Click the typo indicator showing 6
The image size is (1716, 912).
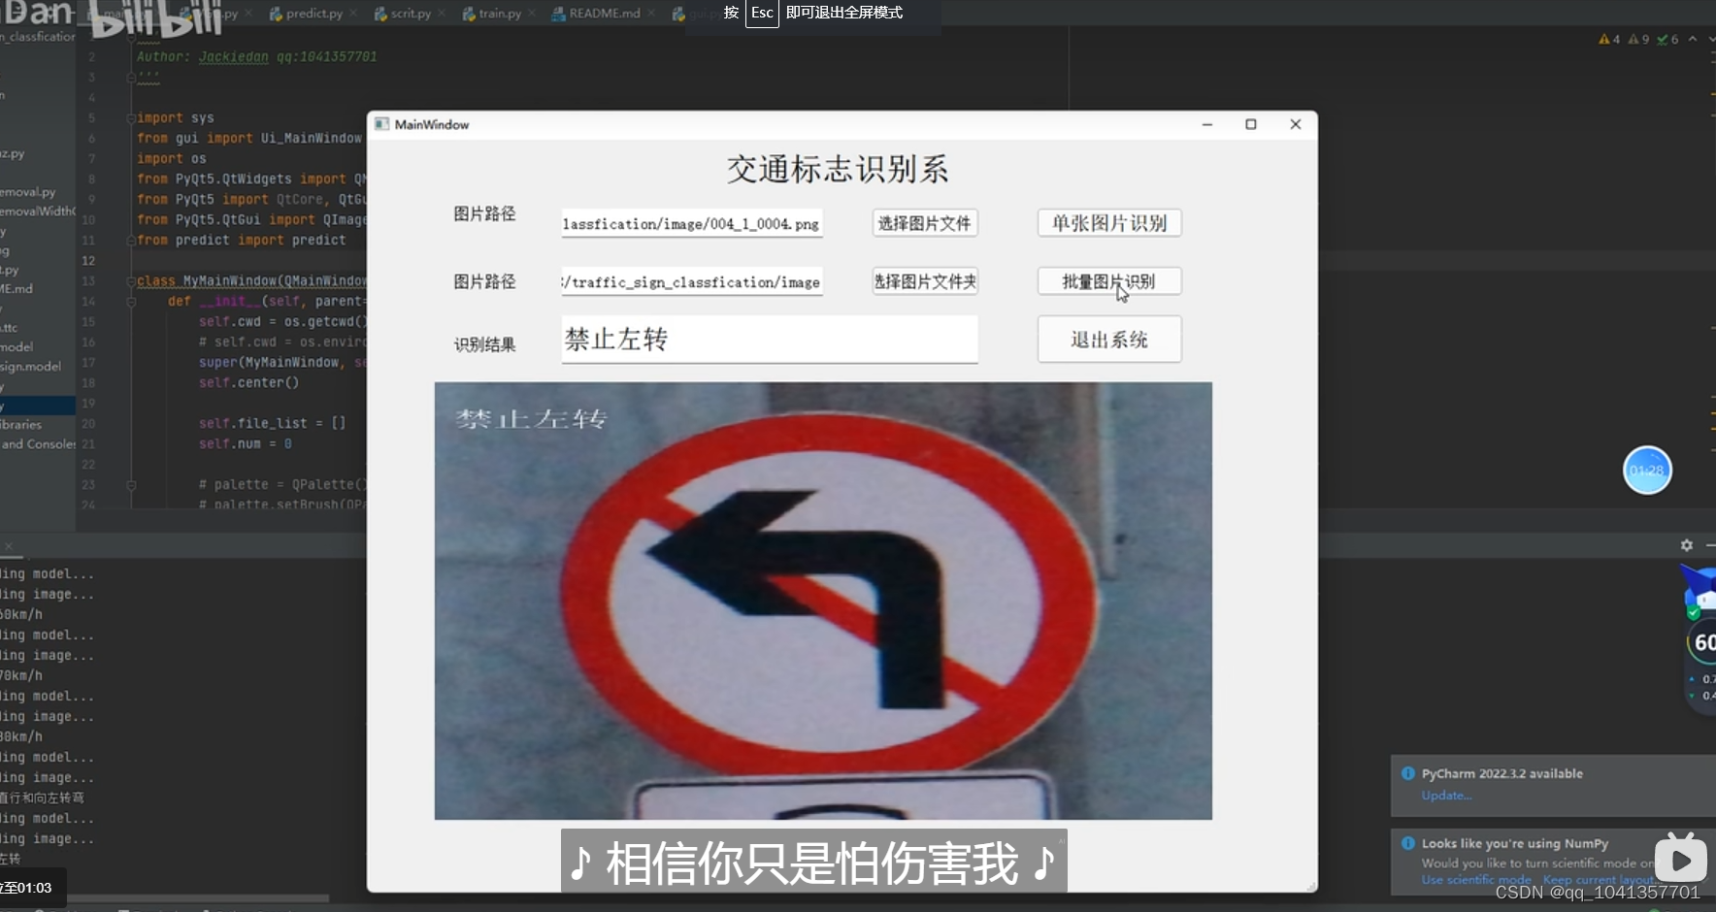coord(1667,40)
